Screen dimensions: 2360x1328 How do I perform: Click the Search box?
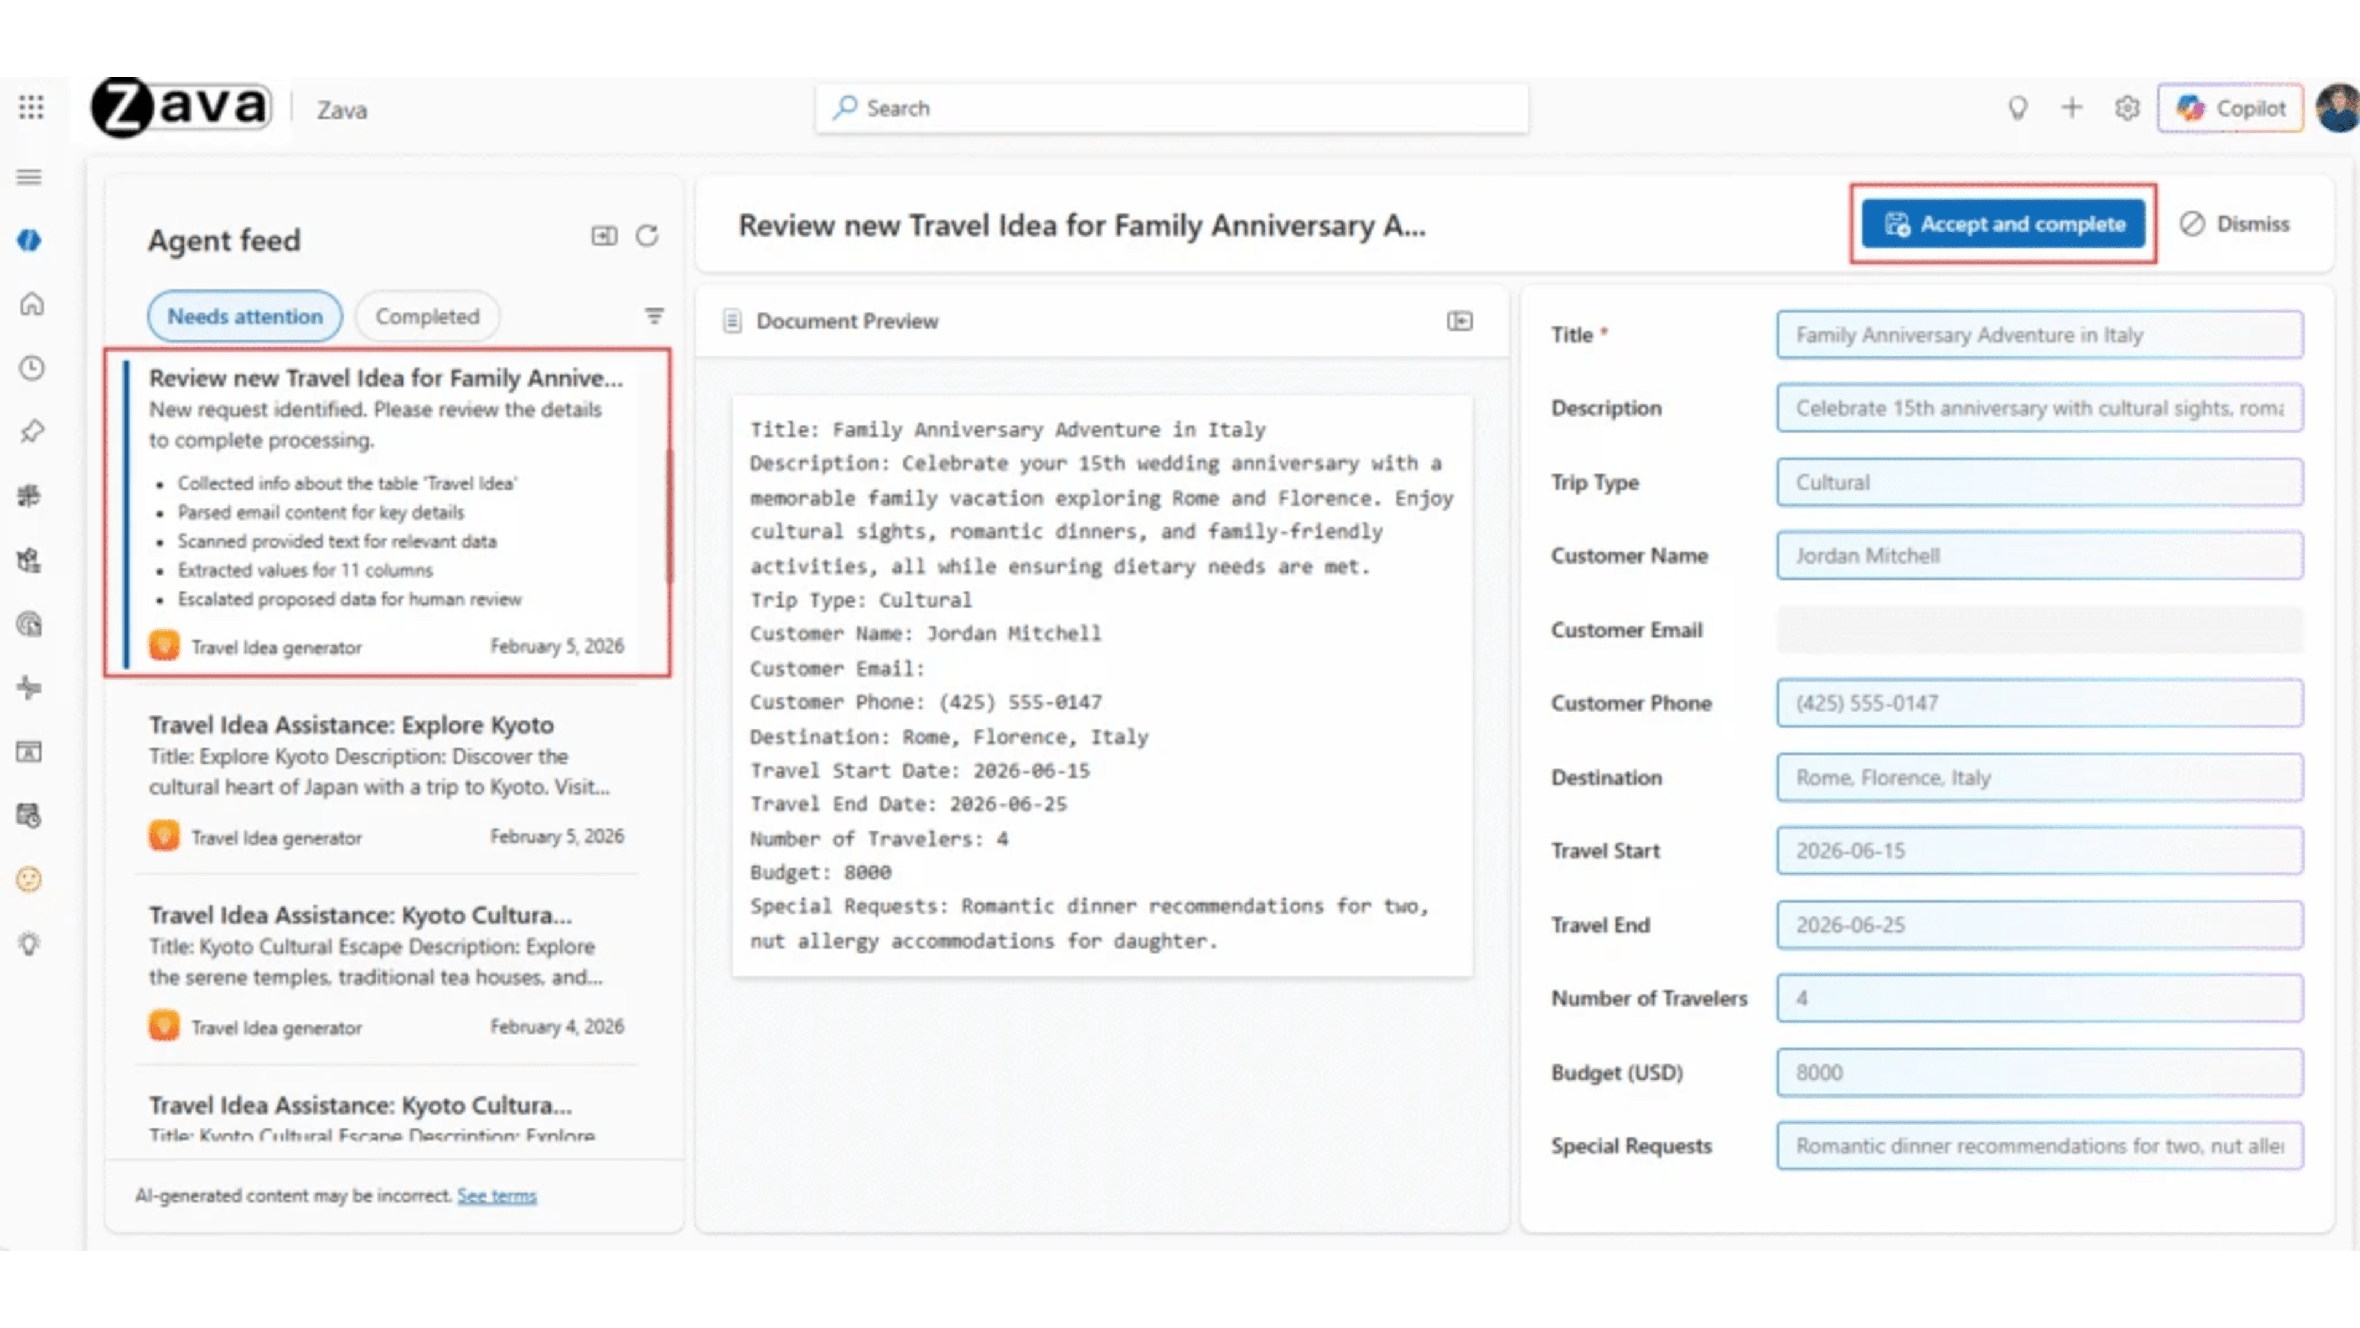pos(1172,108)
